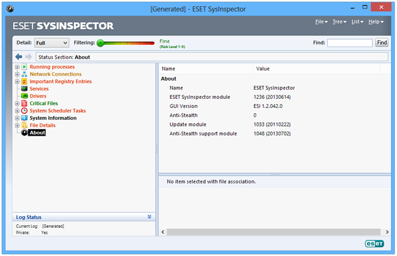Click the Running processes play icon
Screen dimensions: 397x256
click(24, 67)
